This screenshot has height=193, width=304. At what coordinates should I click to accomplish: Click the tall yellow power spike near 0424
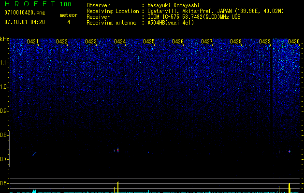tap(117, 187)
